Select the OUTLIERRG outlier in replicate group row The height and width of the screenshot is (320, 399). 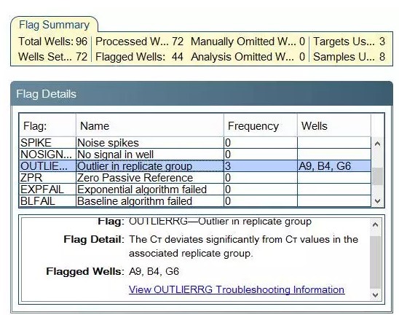(195, 166)
